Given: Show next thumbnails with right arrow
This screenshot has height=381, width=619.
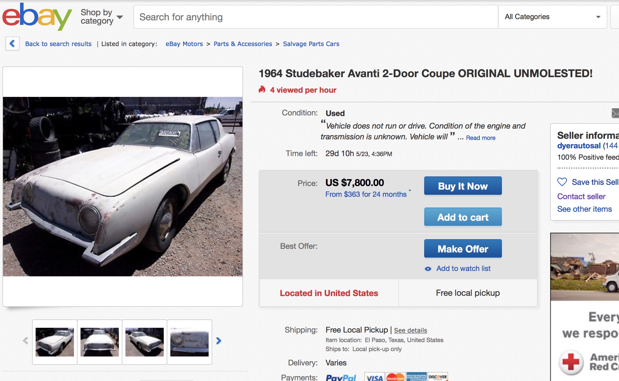Looking at the screenshot, I should click(x=219, y=341).
